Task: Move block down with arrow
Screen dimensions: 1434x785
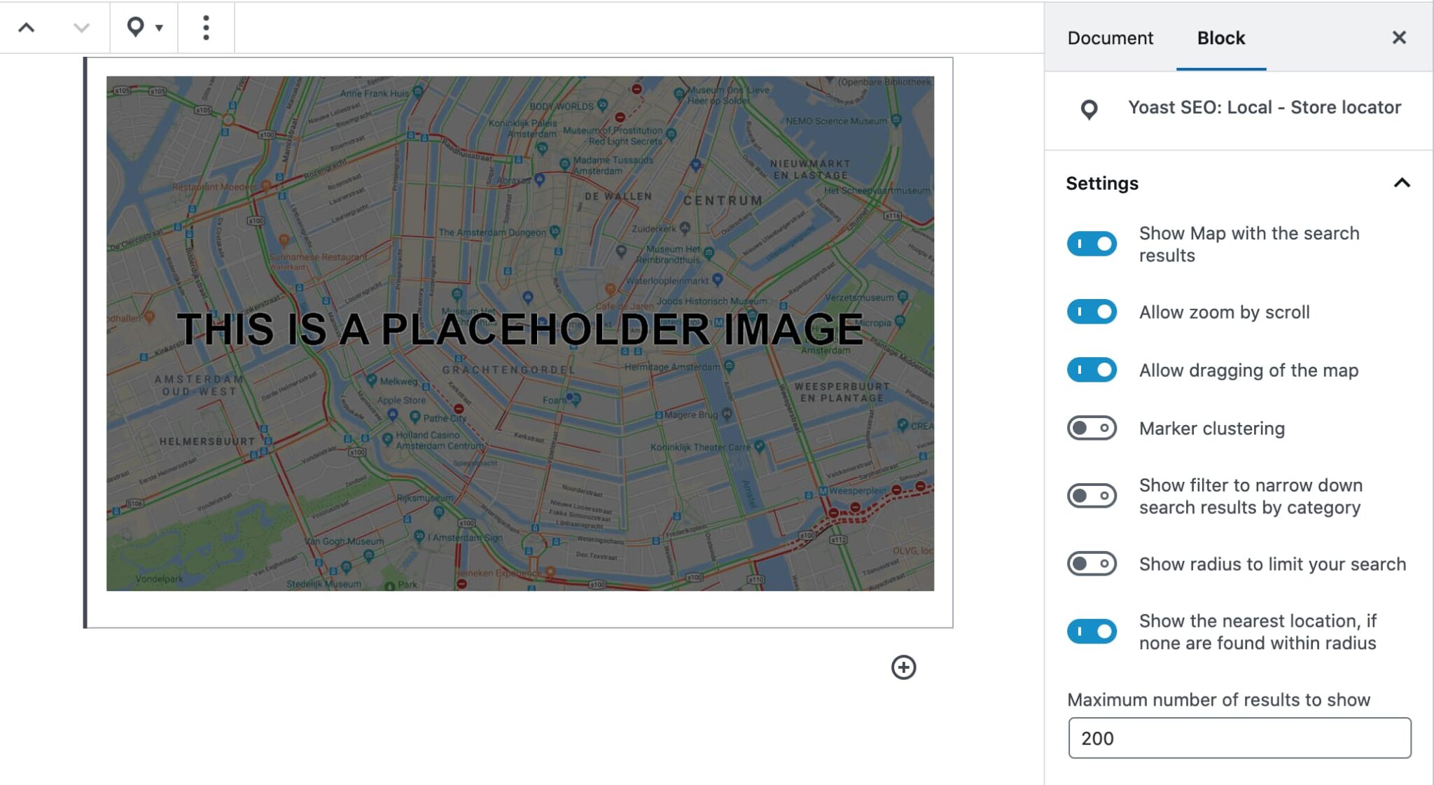Action: pos(81,28)
